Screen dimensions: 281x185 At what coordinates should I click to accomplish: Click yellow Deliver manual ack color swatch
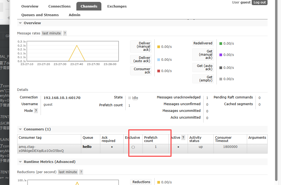click(x=159, y=47)
